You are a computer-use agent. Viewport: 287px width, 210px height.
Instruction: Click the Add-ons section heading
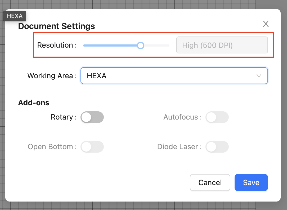[34, 103]
